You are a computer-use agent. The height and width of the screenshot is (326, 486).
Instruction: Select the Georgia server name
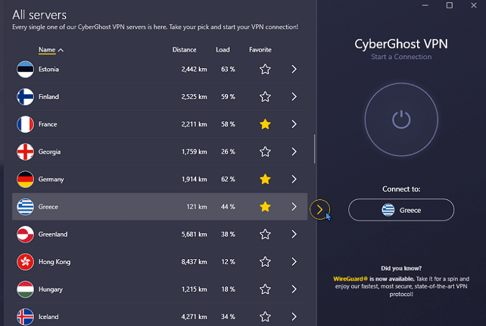coord(49,152)
